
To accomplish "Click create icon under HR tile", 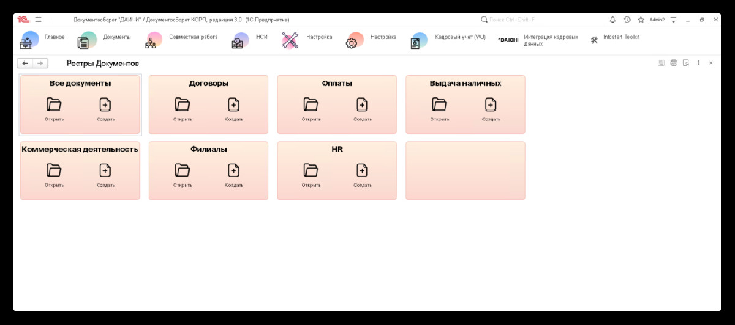I will click(362, 170).
